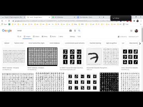Open the thumbnail with digit tiles 5 0 4 1 9
The image size is (143, 107).
click(82, 82)
